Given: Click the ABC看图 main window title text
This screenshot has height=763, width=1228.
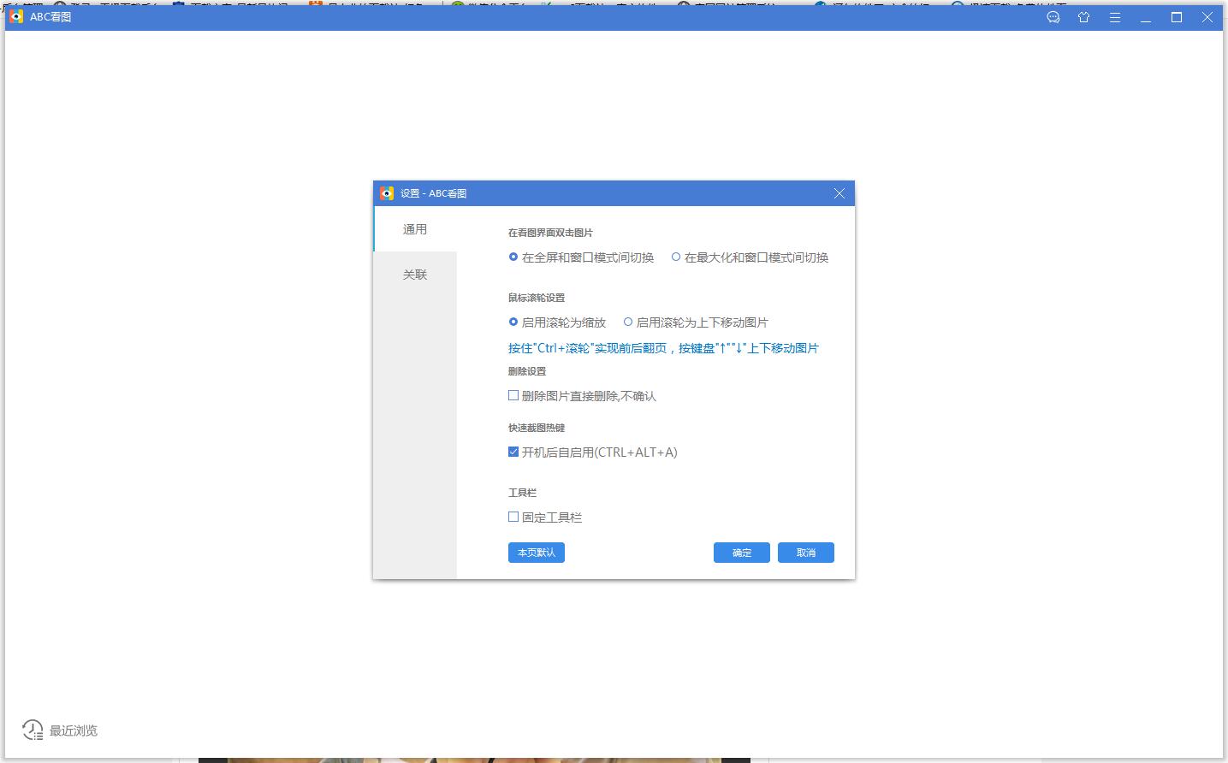Looking at the screenshot, I should coord(50,16).
